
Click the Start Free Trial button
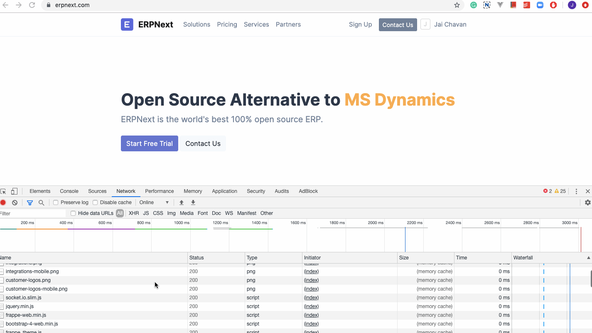[149, 143]
